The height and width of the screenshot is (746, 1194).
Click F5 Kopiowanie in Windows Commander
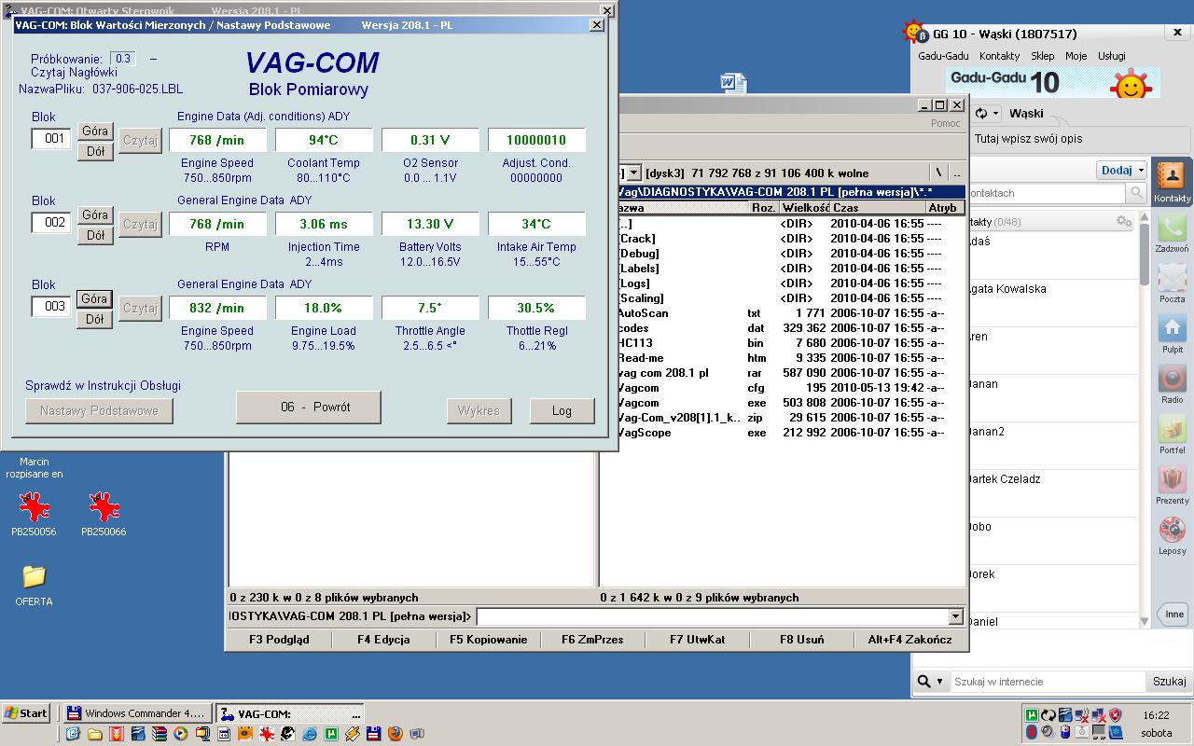point(488,640)
